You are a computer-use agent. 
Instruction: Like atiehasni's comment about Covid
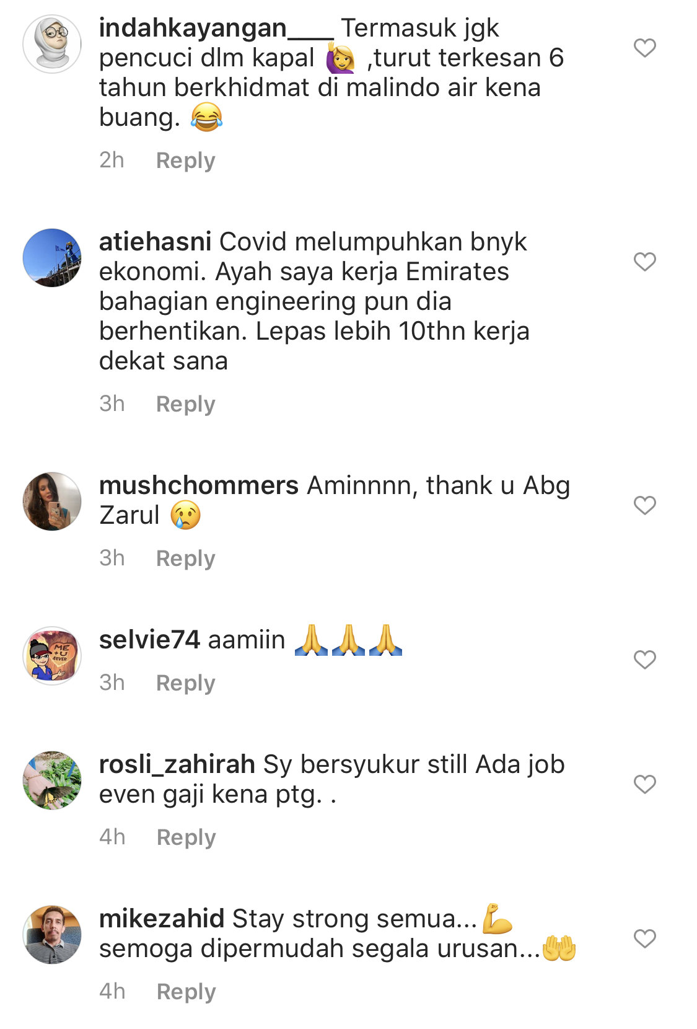(644, 262)
